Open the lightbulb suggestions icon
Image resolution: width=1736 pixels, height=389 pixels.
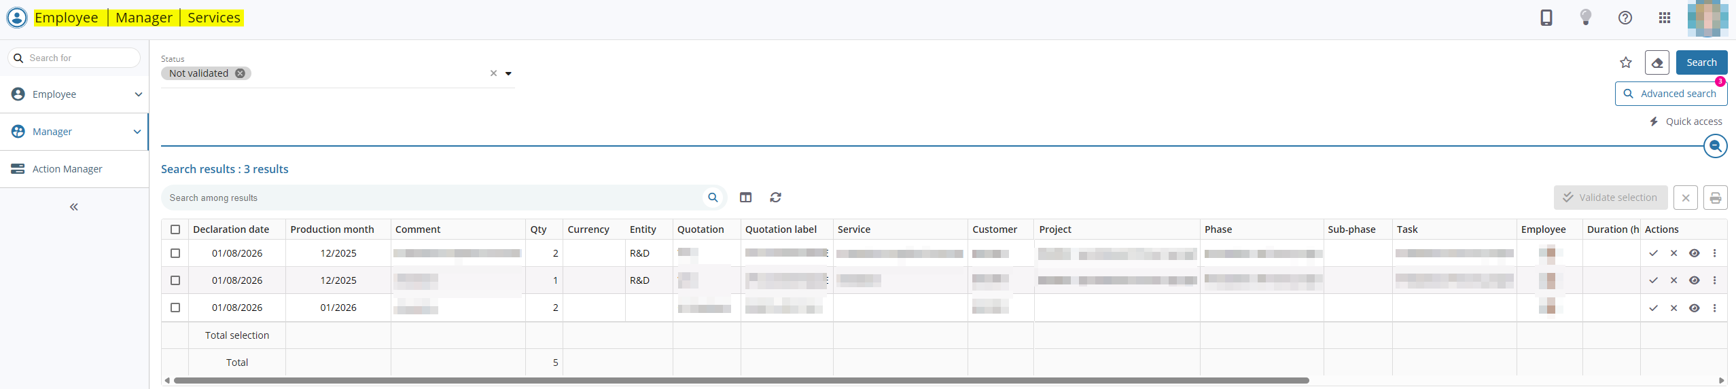tap(1585, 18)
